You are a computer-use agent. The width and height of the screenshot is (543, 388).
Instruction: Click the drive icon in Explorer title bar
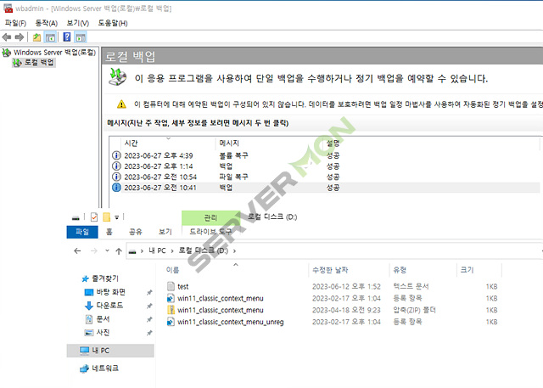pyautogui.click(x=76, y=218)
